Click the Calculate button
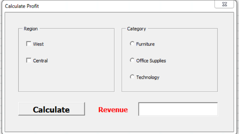This screenshot has height=134, width=239. [x=52, y=109]
